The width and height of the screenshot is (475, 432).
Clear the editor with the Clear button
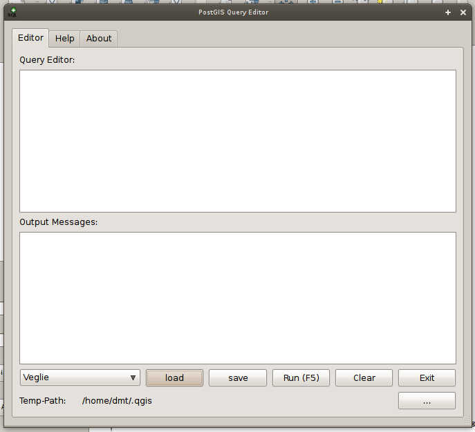[x=364, y=378]
